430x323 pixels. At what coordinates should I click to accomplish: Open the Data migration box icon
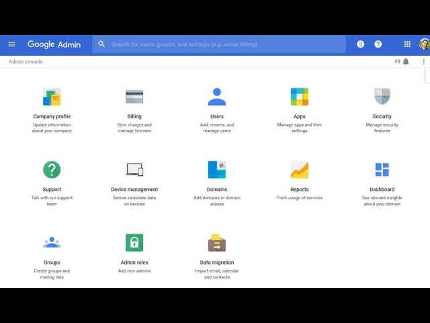(217, 242)
